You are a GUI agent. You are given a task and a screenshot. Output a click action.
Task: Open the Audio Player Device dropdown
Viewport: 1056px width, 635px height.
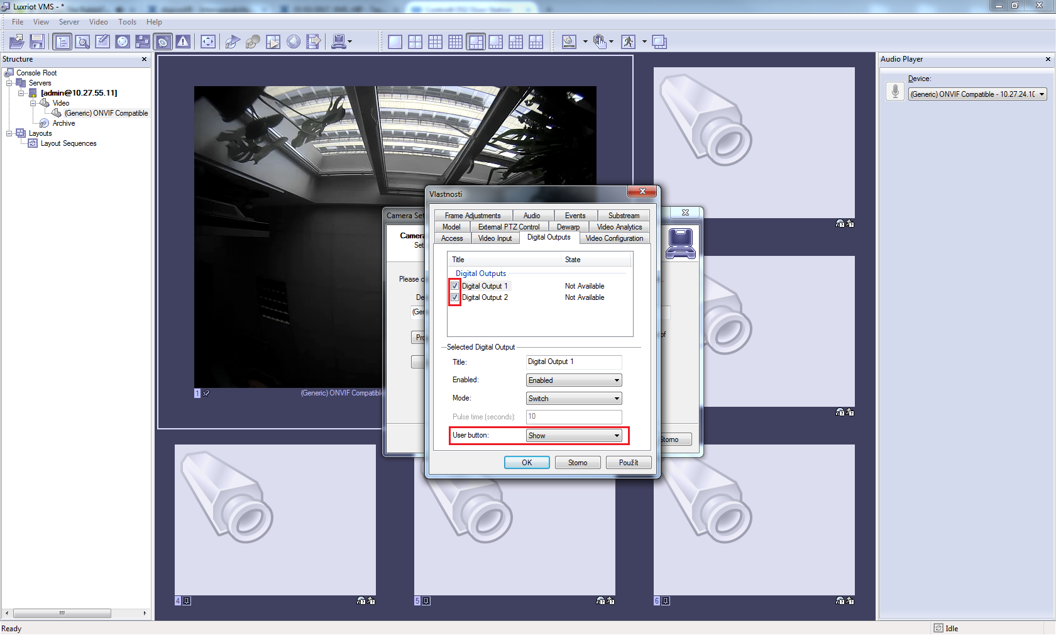(977, 94)
